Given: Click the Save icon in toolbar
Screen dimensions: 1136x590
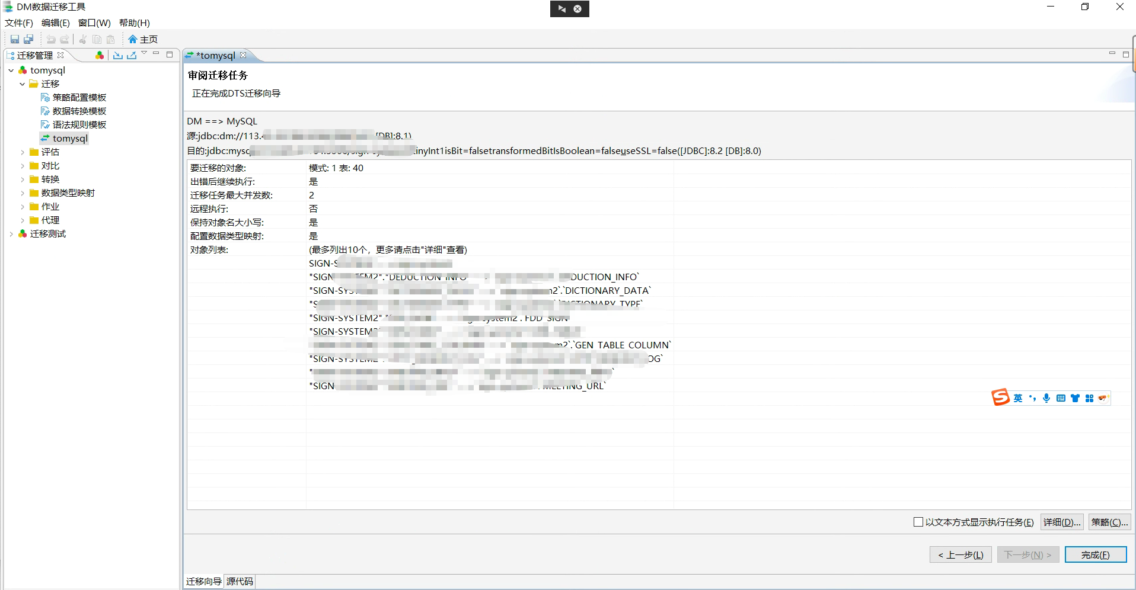Looking at the screenshot, I should pyautogui.click(x=15, y=39).
